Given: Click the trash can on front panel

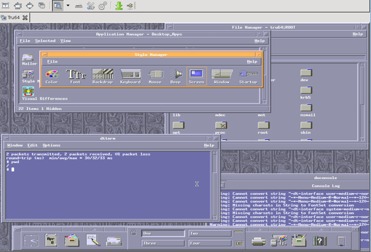Looking at the screenshot, I should click(x=341, y=241).
